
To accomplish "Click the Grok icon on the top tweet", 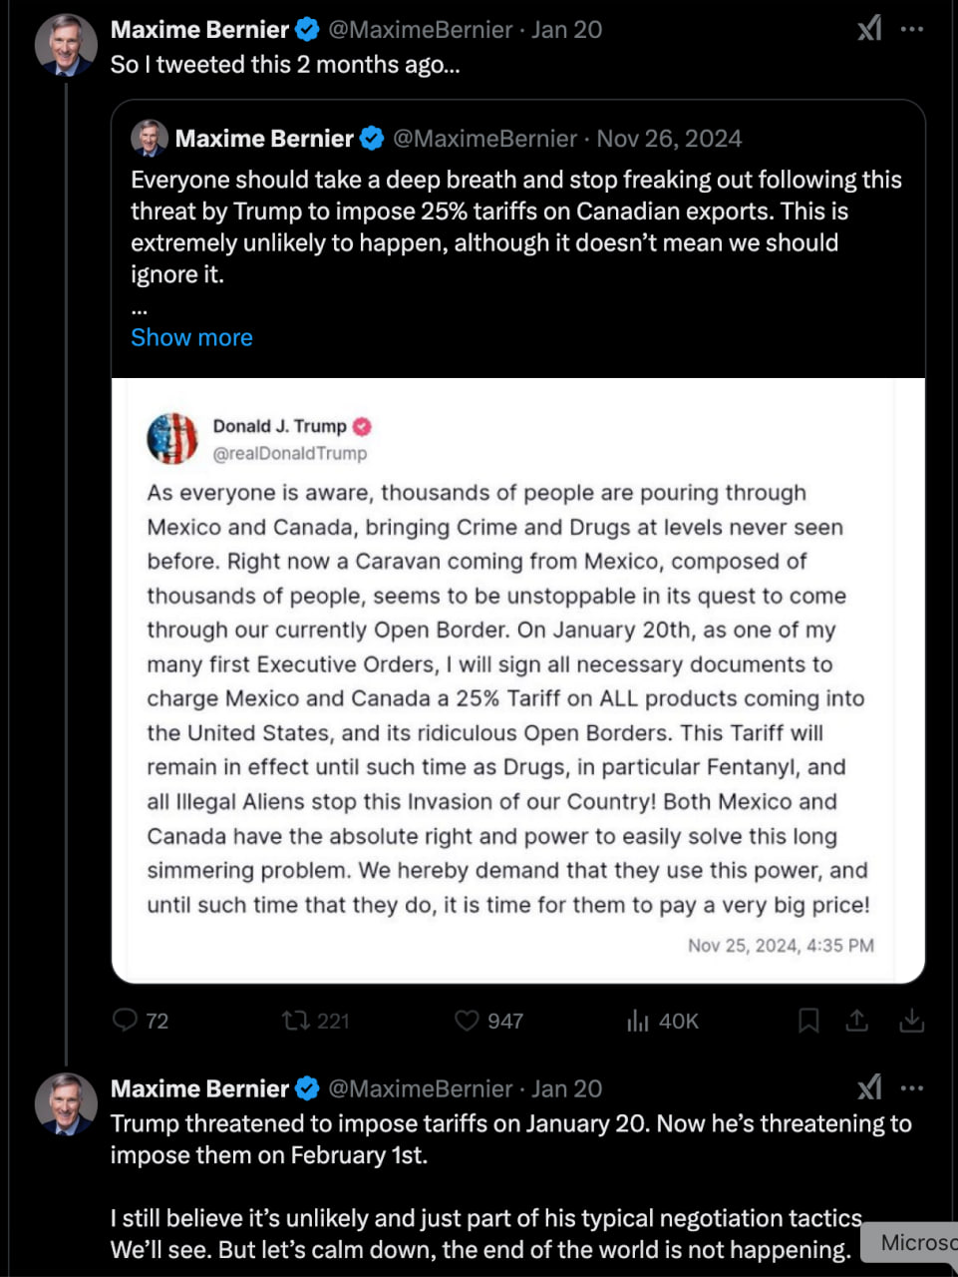I will 869,29.
